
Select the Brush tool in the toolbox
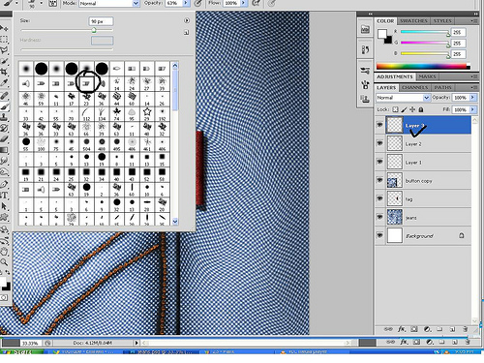(x=4, y=106)
